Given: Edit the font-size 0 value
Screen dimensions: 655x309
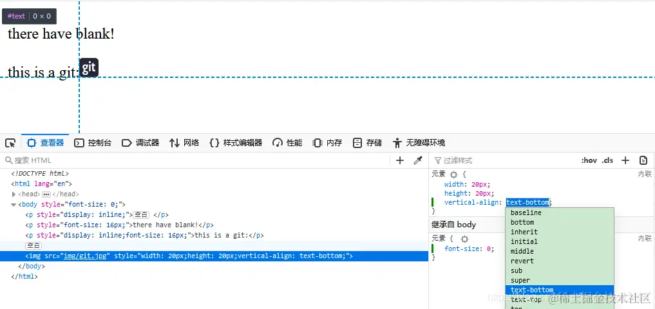Looking at the screenshot, I should (x=489, y=249).
